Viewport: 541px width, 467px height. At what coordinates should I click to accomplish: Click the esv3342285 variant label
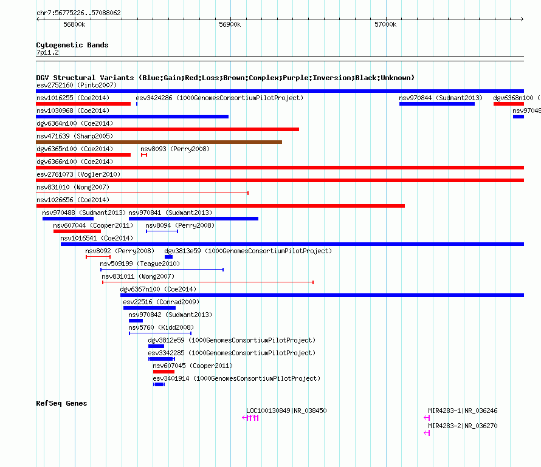(x=232, y=353)
